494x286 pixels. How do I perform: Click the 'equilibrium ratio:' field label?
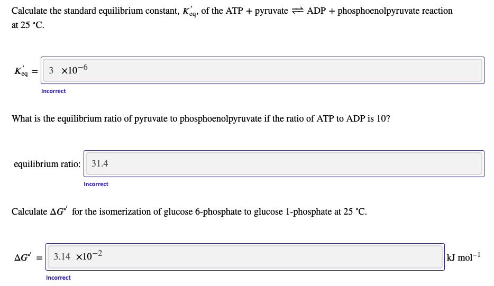point(47,164)
